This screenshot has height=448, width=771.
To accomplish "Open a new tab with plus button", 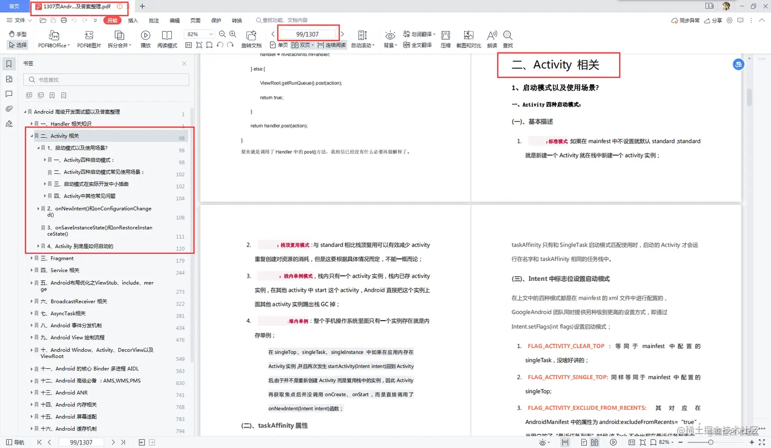I will pos(142,6).
